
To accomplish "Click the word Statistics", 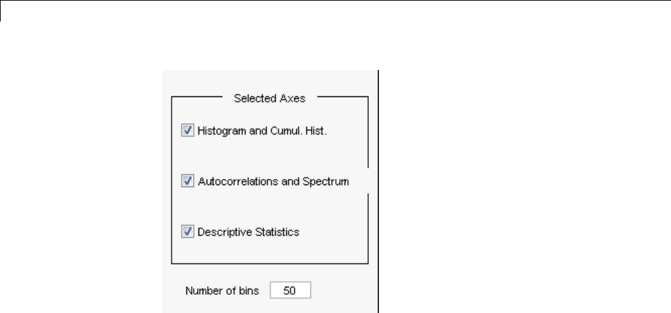I will tap(275, 232).
